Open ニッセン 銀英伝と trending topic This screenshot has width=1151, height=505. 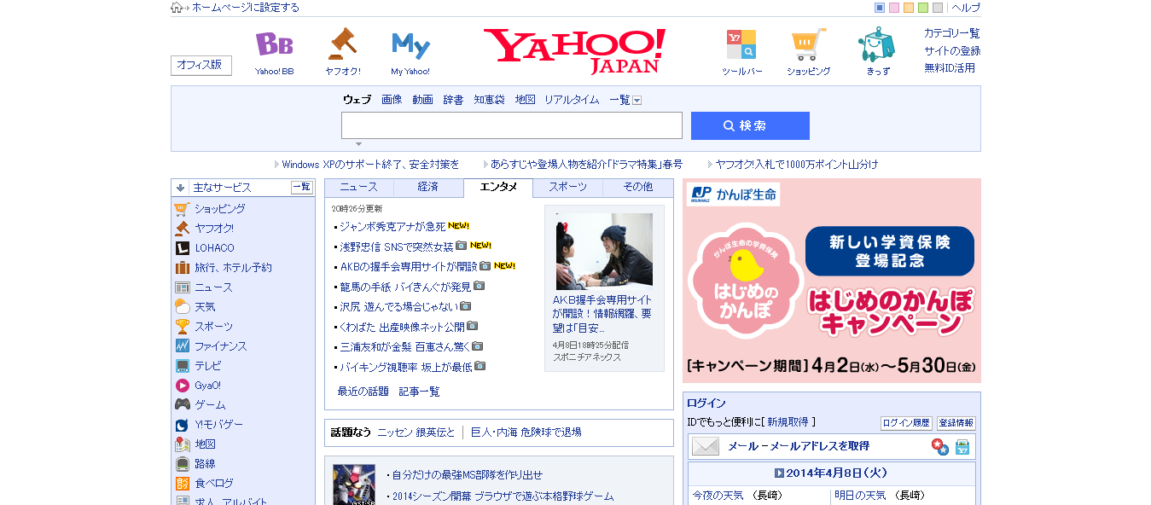click(416, 432)
